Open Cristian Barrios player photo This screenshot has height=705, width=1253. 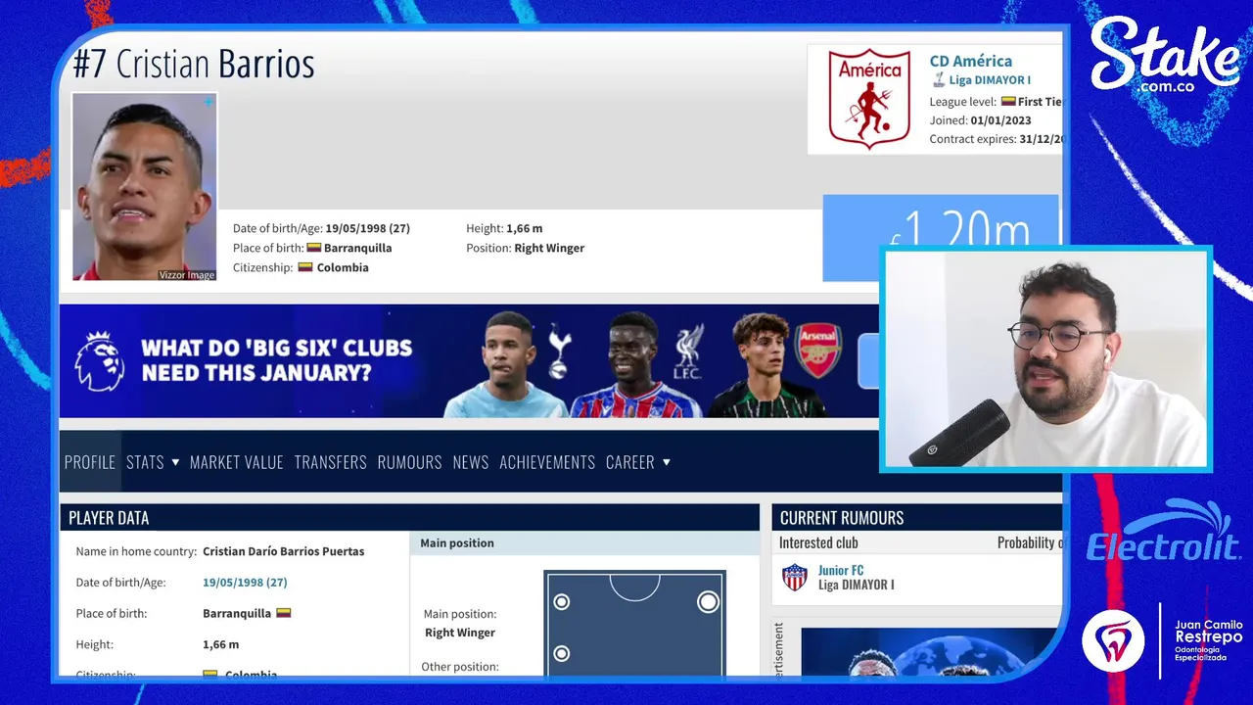point(144,187)
